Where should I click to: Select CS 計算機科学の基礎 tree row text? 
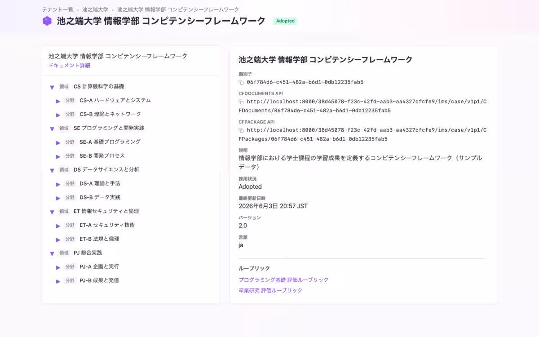pyautogui.click(x=99, y=87)
